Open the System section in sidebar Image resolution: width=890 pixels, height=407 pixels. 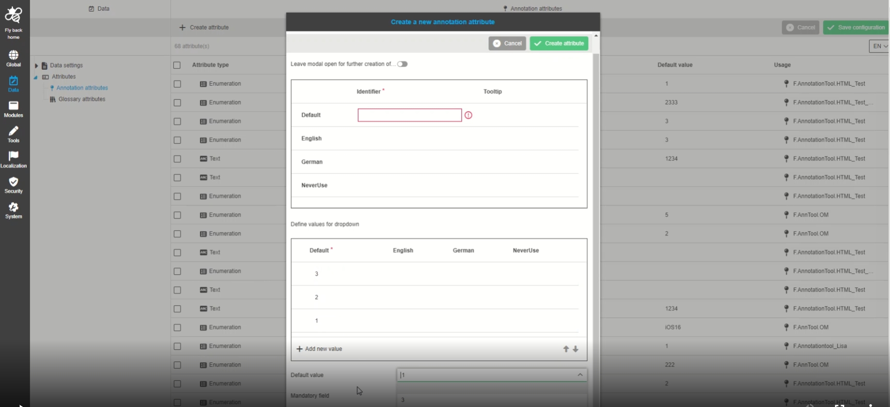tap(14, 210)
